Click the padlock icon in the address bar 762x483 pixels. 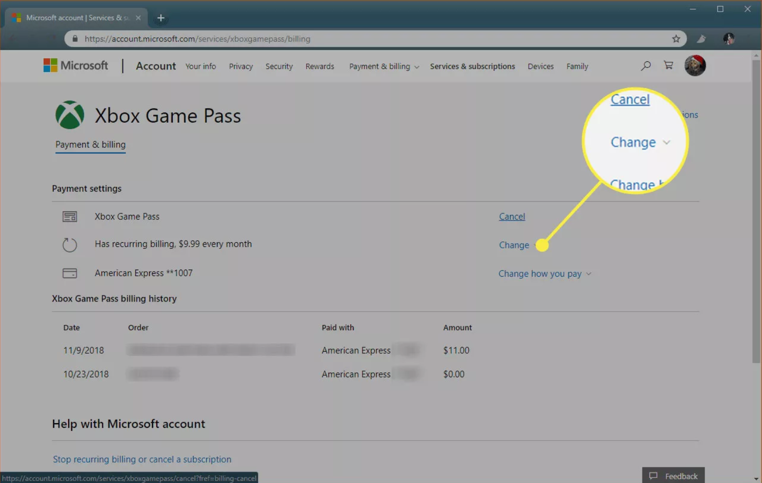click(75, 39)
